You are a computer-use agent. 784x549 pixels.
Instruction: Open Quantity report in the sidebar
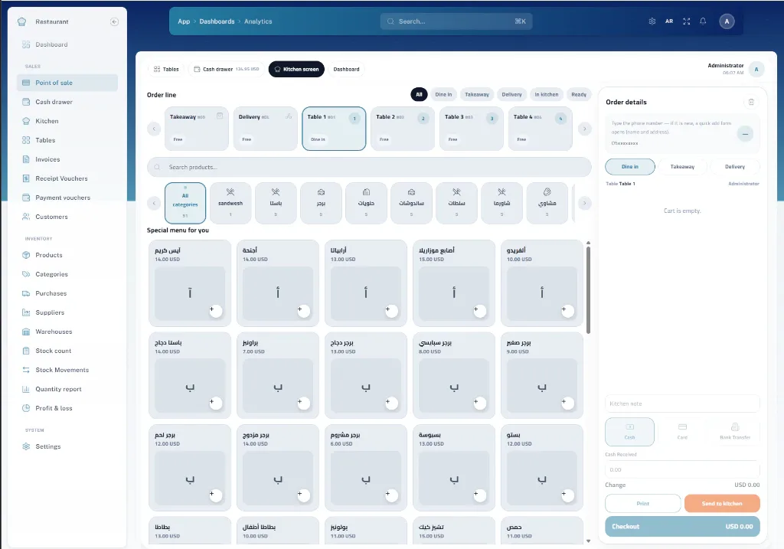67,389
